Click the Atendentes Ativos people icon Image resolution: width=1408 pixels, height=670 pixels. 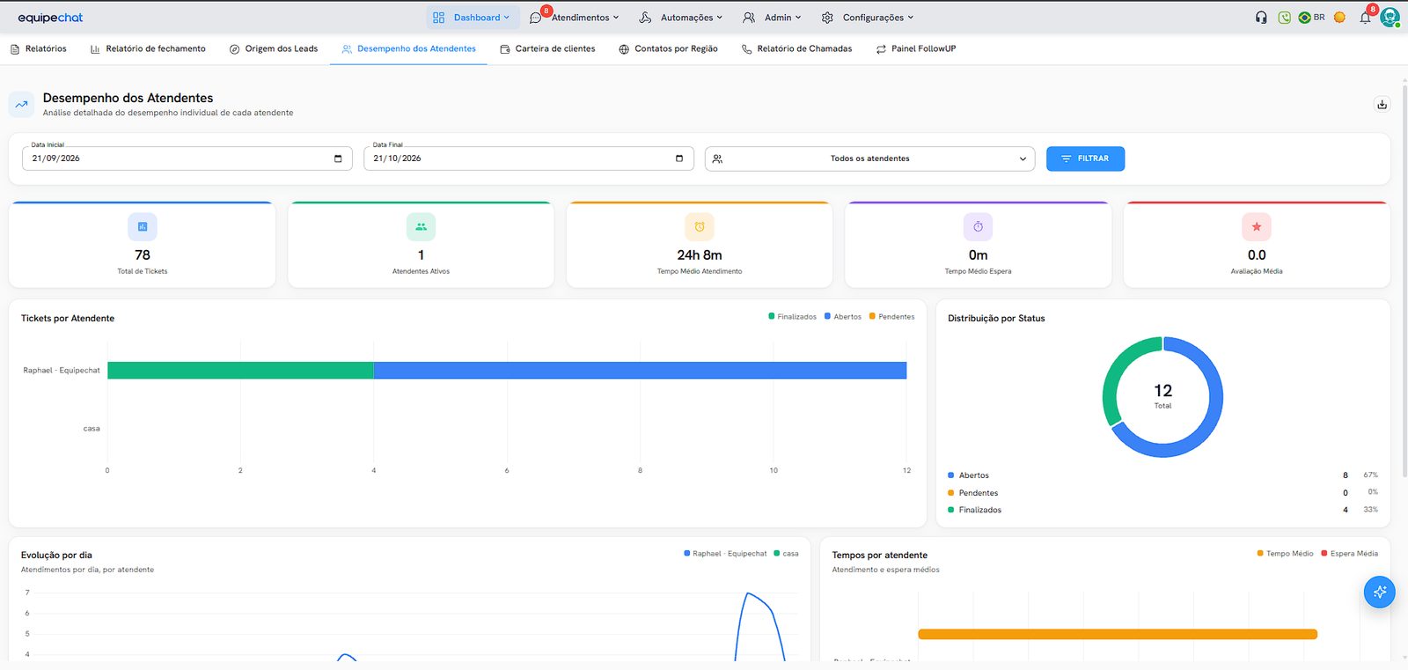[421, 227]
